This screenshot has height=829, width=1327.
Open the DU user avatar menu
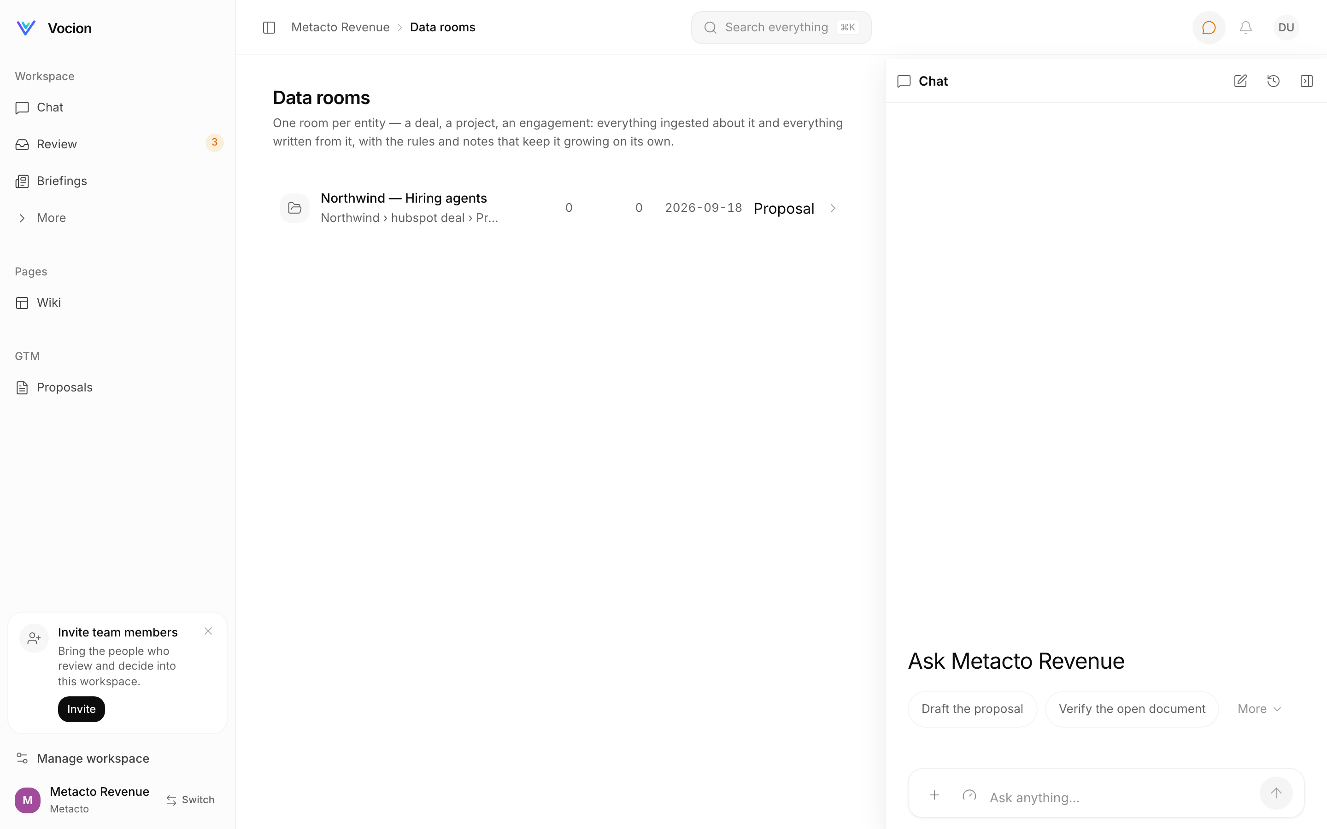point(1286,28)
